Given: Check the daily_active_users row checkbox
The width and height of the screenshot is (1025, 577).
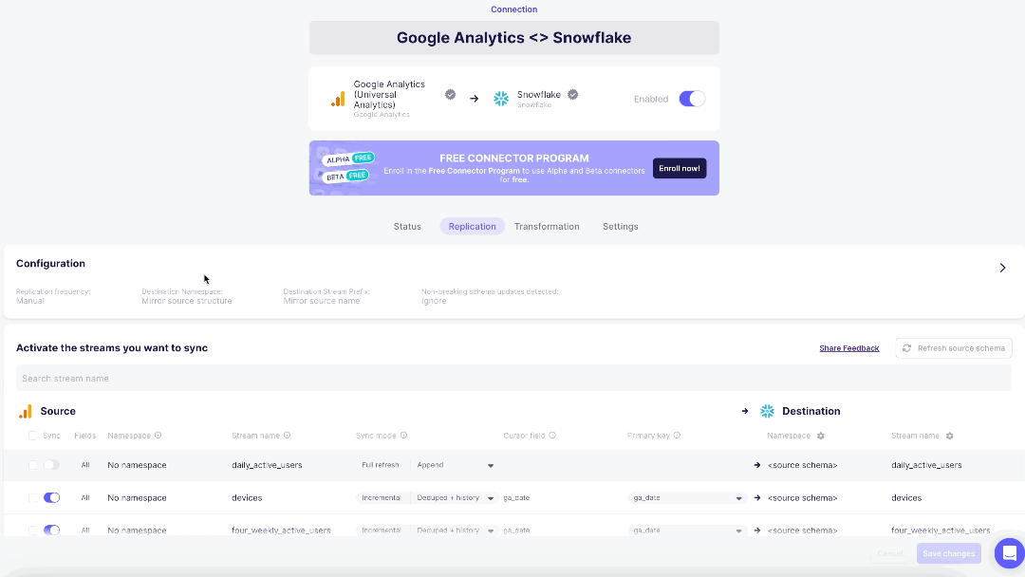Looking at the screenshot, I should tap(32, 465).
